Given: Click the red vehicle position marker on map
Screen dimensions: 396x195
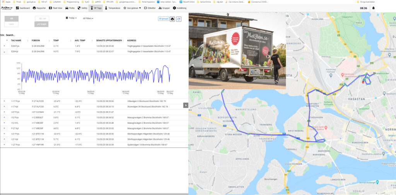Looking at the screenshot, I should [363, 82].
